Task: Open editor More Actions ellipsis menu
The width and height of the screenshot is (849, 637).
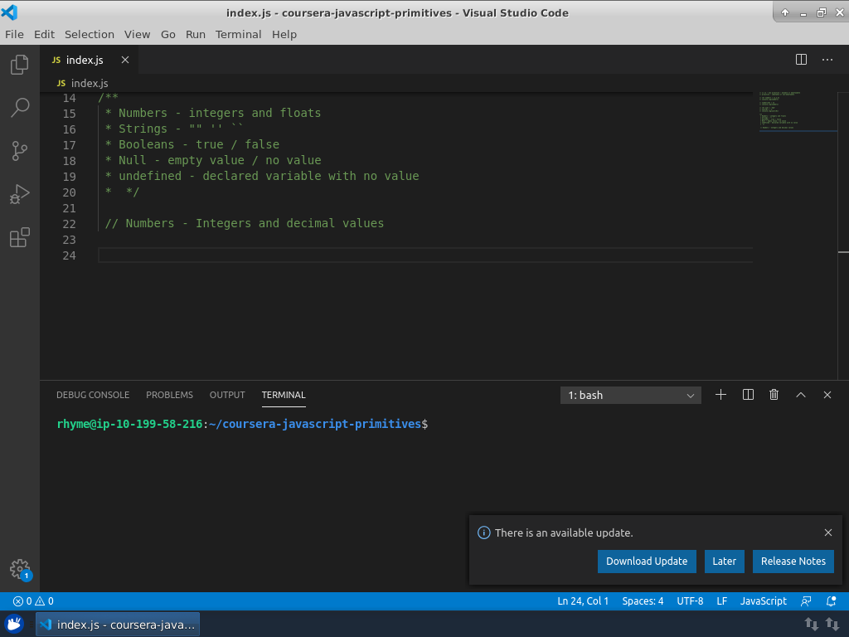Action: tap(827, 60)
